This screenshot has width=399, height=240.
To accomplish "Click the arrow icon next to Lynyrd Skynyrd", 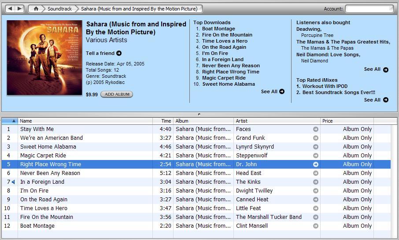I will [315, 147].
